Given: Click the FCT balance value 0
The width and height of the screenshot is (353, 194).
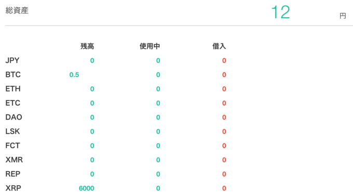Looking at the screenshot, I should tap(92, 146).
